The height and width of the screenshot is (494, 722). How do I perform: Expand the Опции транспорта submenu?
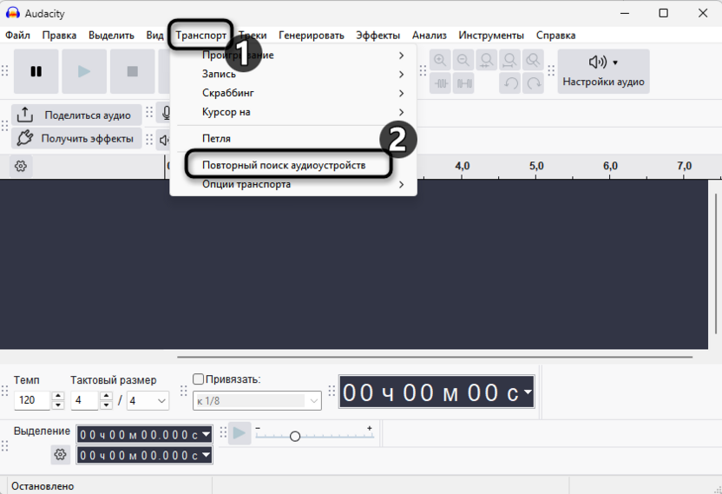tap(293, 184)
